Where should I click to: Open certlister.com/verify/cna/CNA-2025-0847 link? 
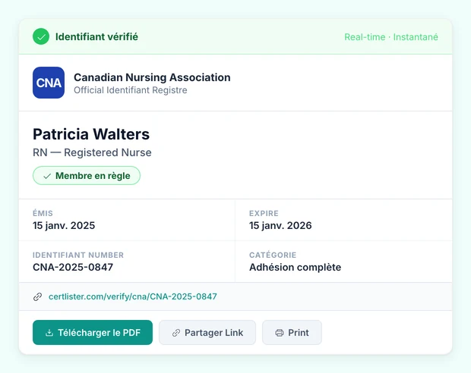pos(132,296)
